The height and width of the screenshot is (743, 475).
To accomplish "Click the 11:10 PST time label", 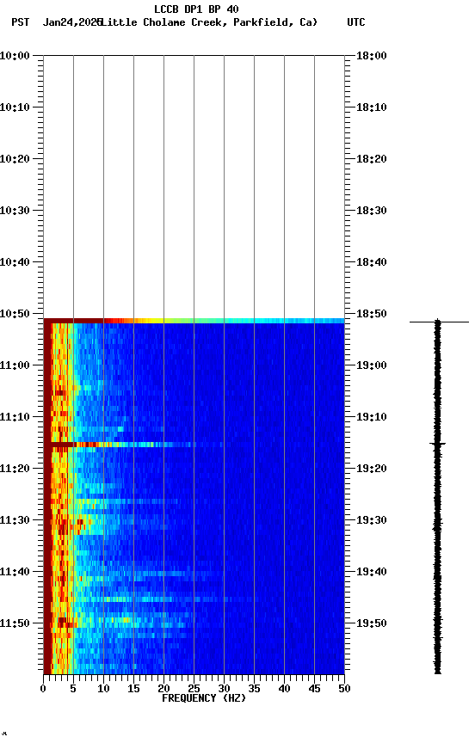I will (x=15, y=417).
